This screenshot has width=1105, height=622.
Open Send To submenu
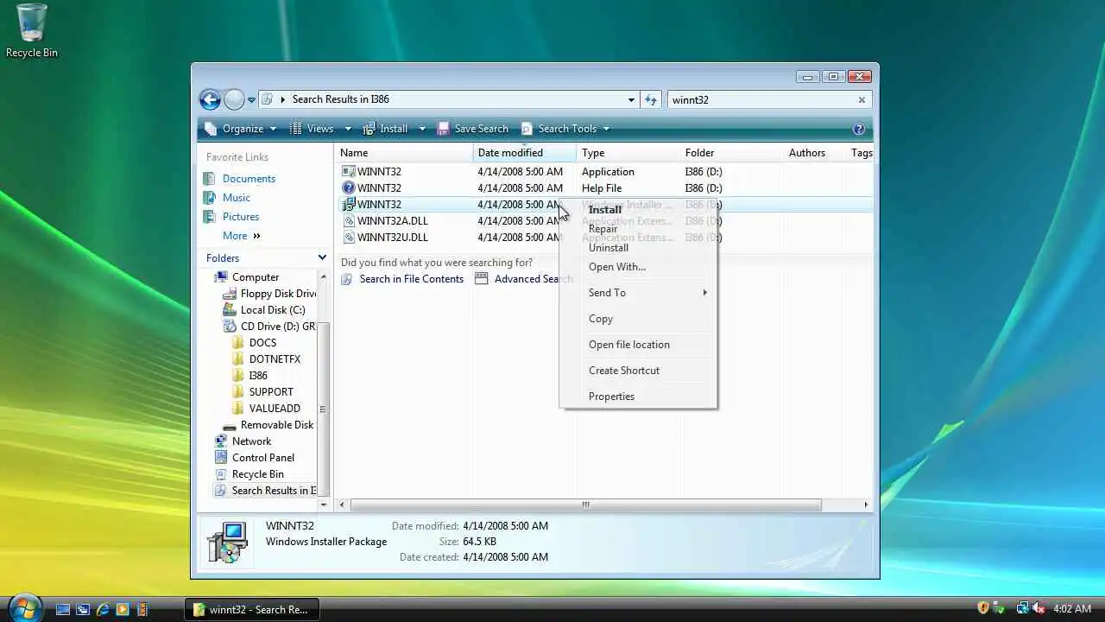[638, 293]
